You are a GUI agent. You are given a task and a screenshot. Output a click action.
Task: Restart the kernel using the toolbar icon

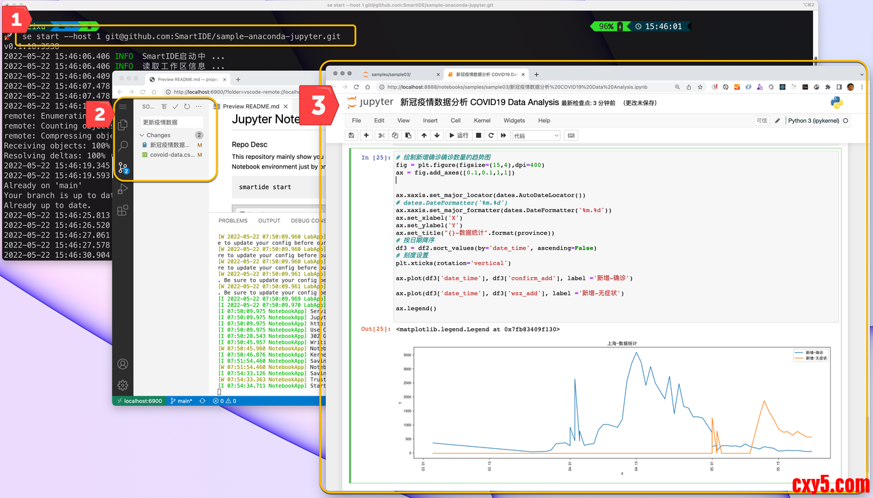click(491, 136)
